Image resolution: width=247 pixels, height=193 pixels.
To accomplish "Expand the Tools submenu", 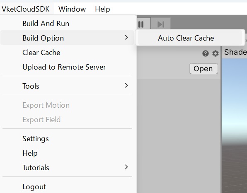I will 67,86.
